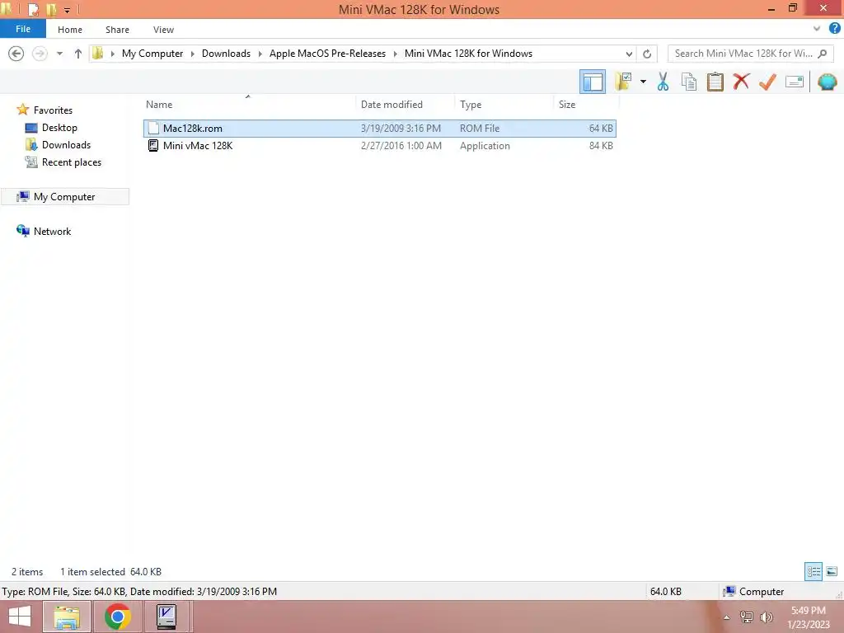Click the new folder icon in title bar
The image size is (844, 633).
[52, 9]
